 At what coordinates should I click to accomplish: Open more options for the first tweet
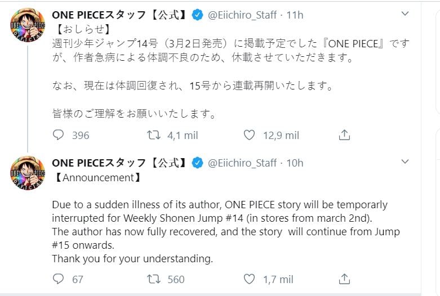[x=405, y=14]
